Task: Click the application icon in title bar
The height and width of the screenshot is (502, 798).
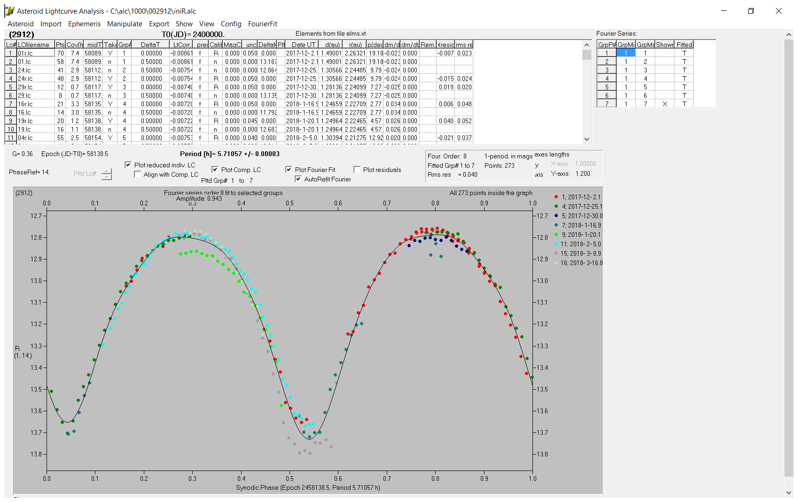Action: [x=9, y=11]
